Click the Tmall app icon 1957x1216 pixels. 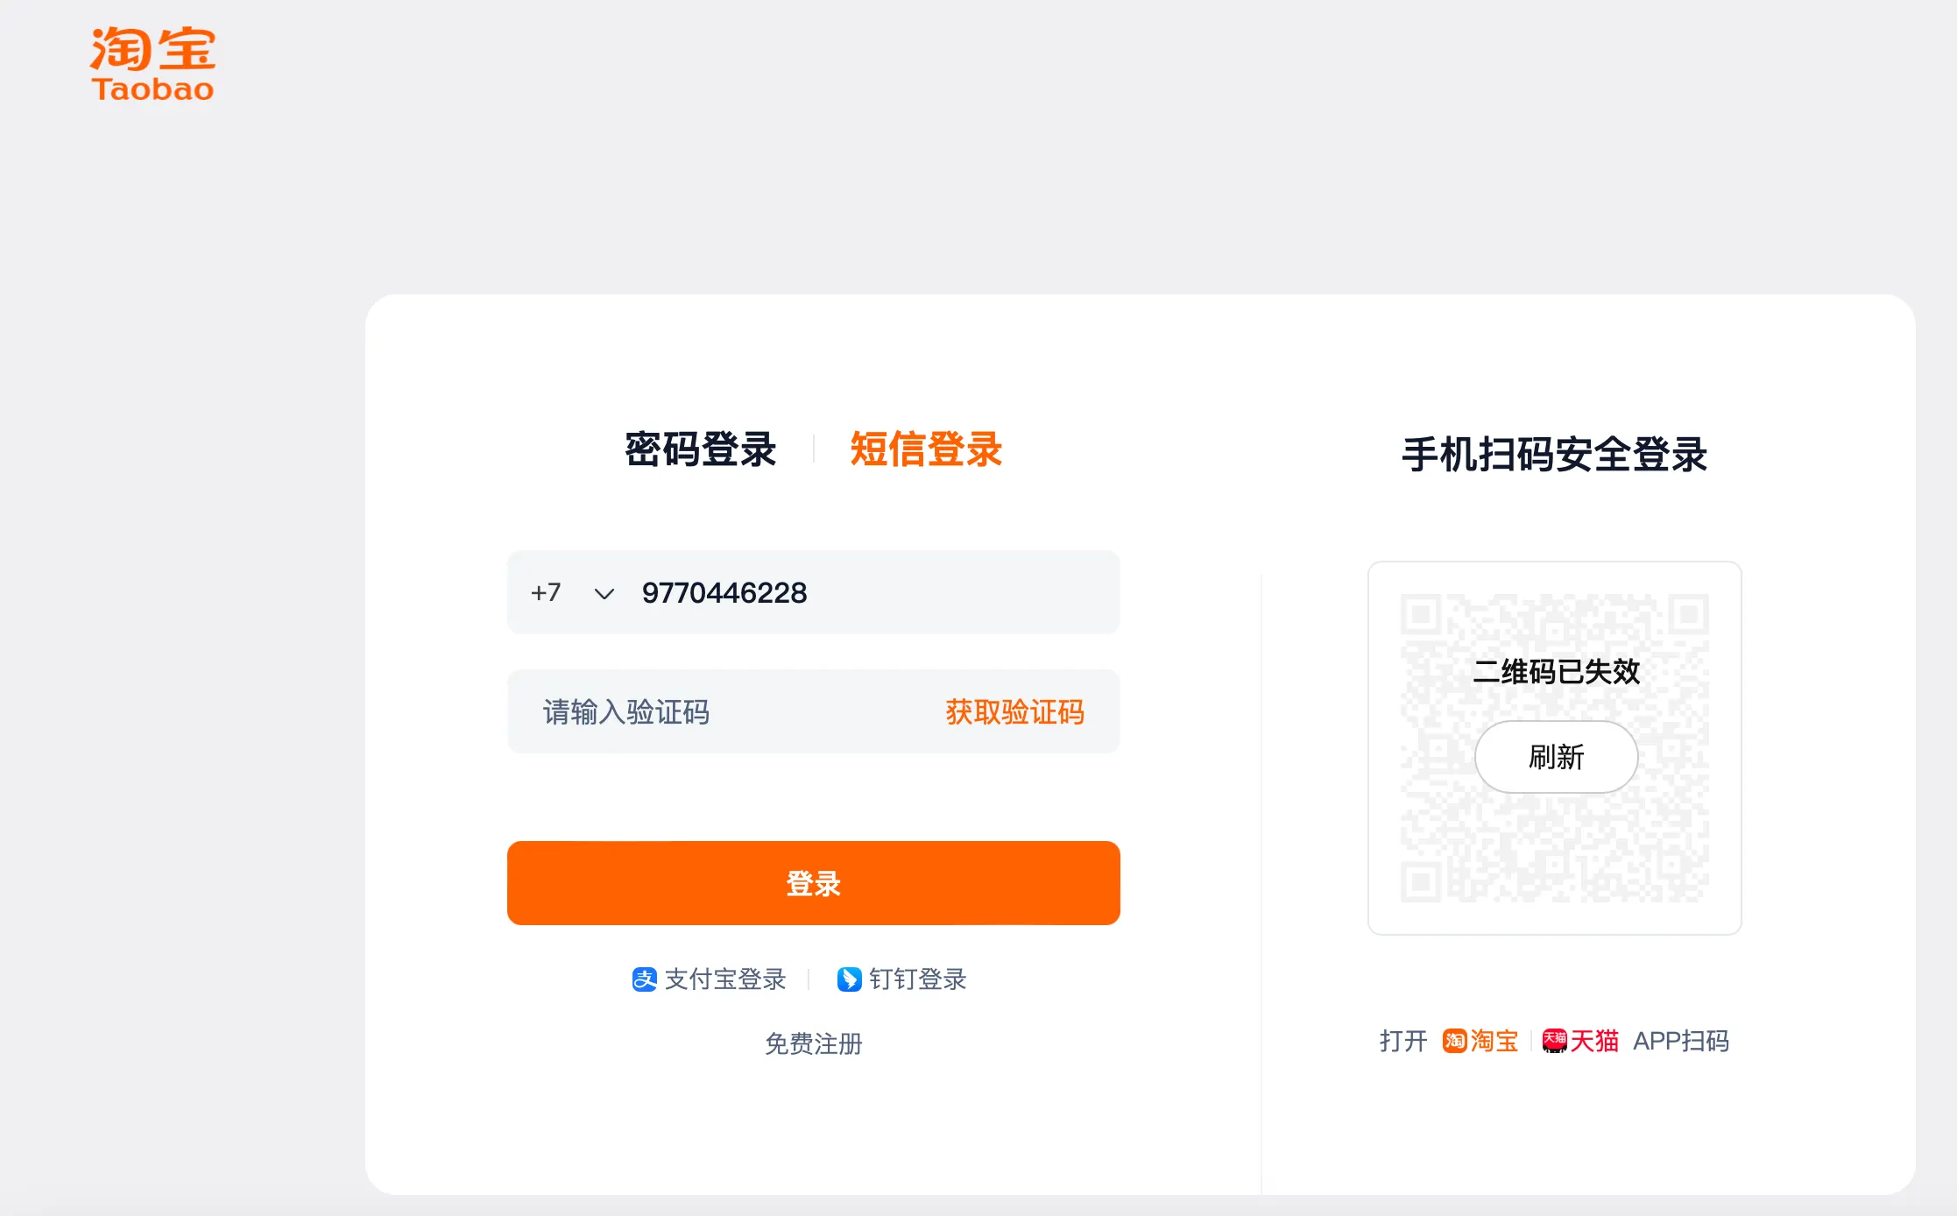[x=1554, y=1041]
